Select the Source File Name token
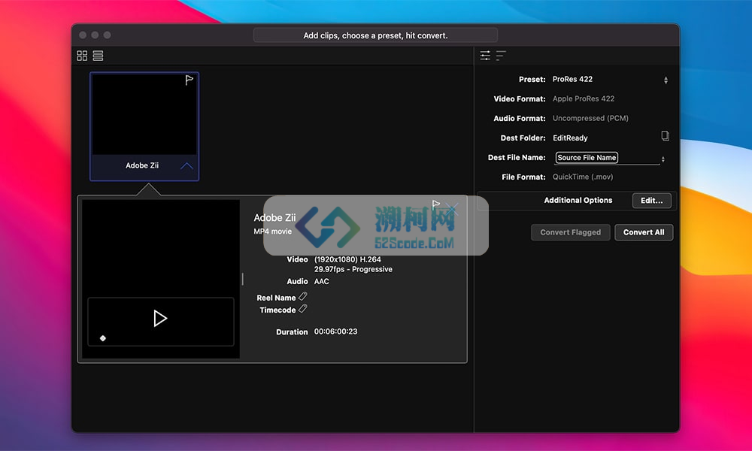Screen dimensions: 752x451 [587, 158]
